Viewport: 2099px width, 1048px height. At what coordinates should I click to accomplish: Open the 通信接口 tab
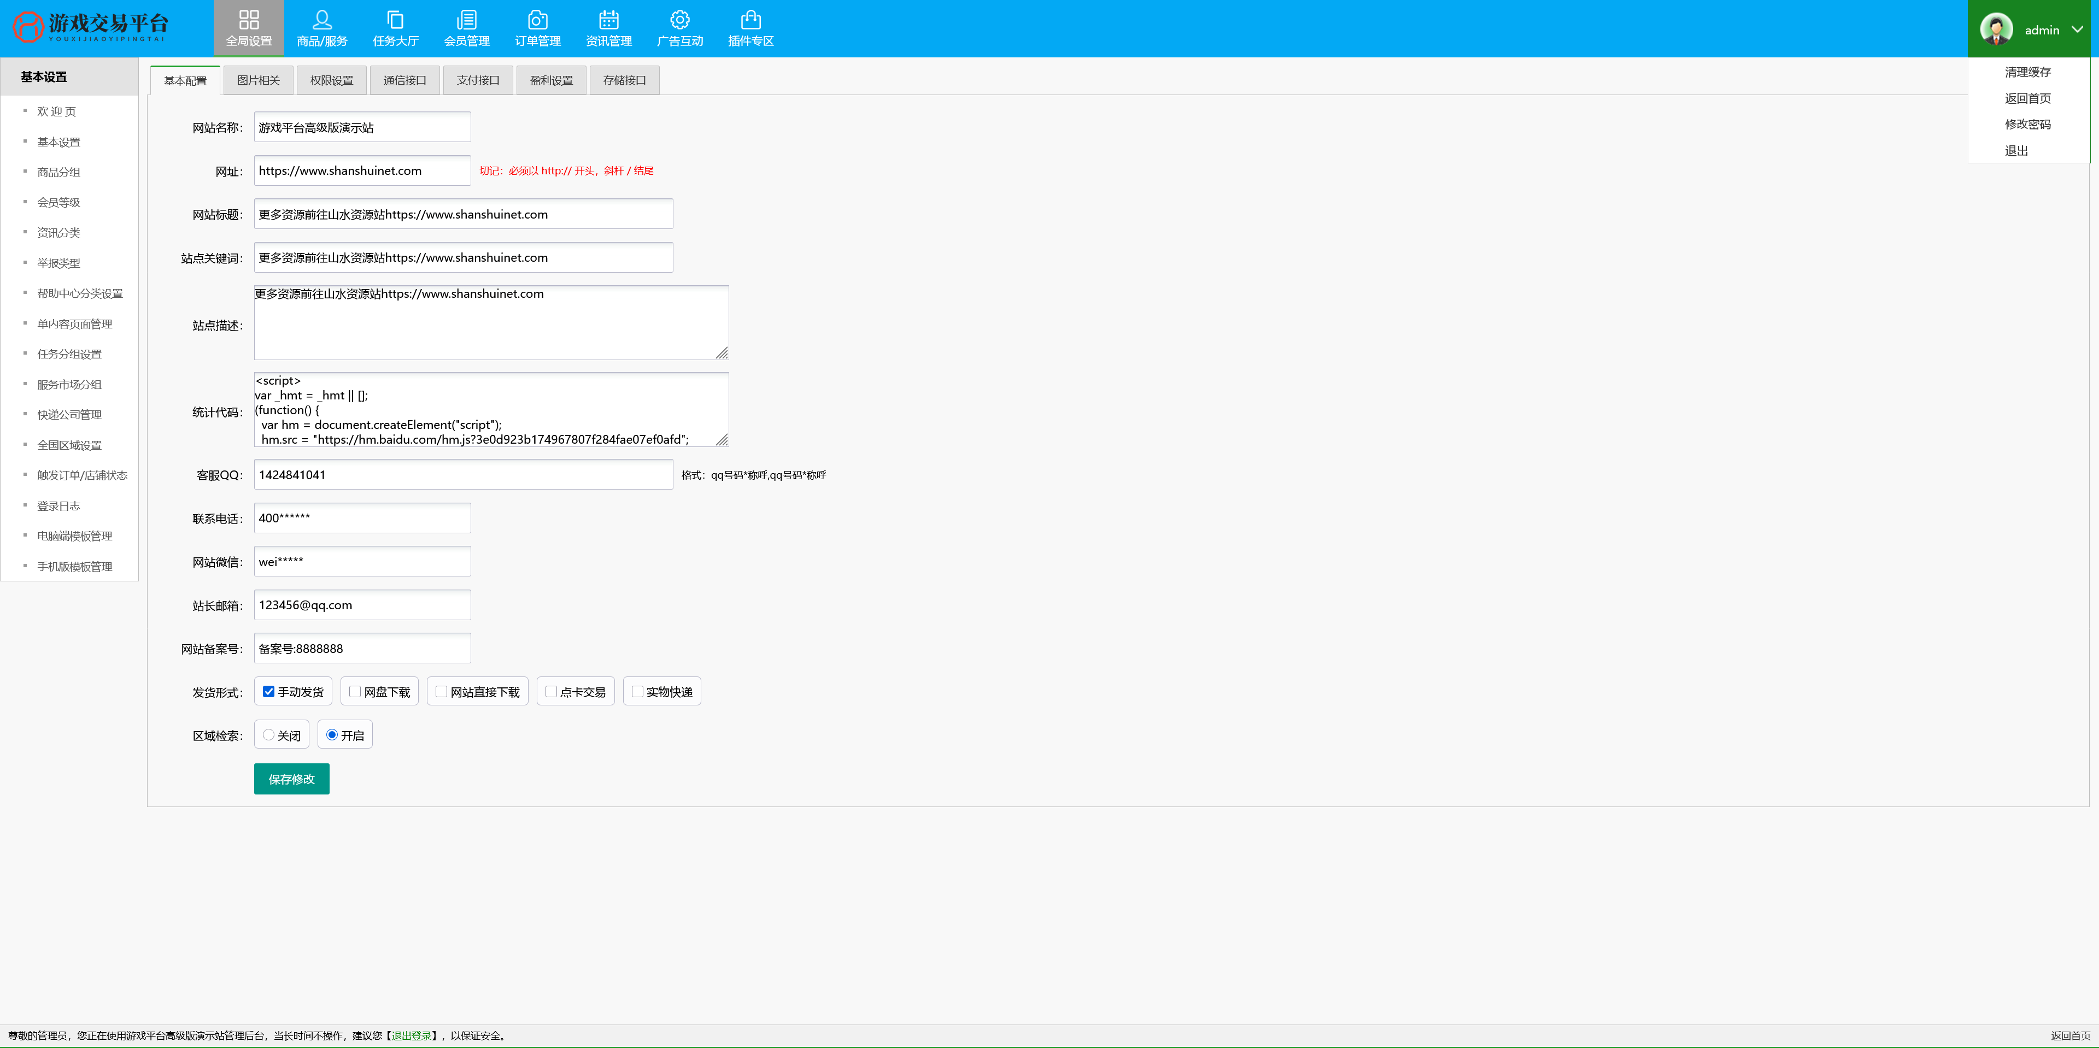(405, 81)
